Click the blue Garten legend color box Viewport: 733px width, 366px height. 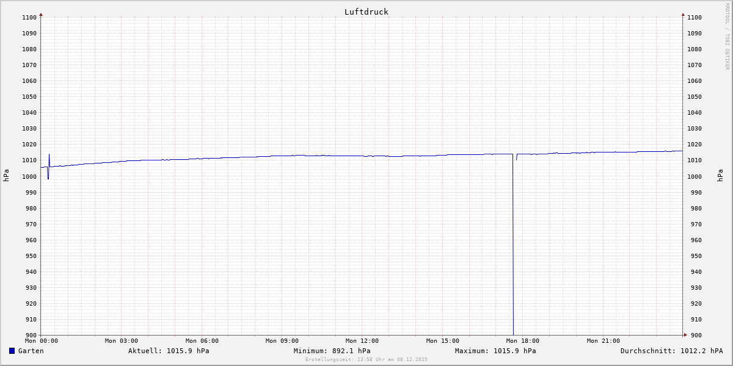coord(12,351)
